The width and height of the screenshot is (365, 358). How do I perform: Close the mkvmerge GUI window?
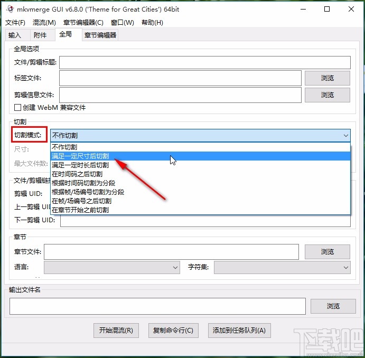[x=351, y=10]
